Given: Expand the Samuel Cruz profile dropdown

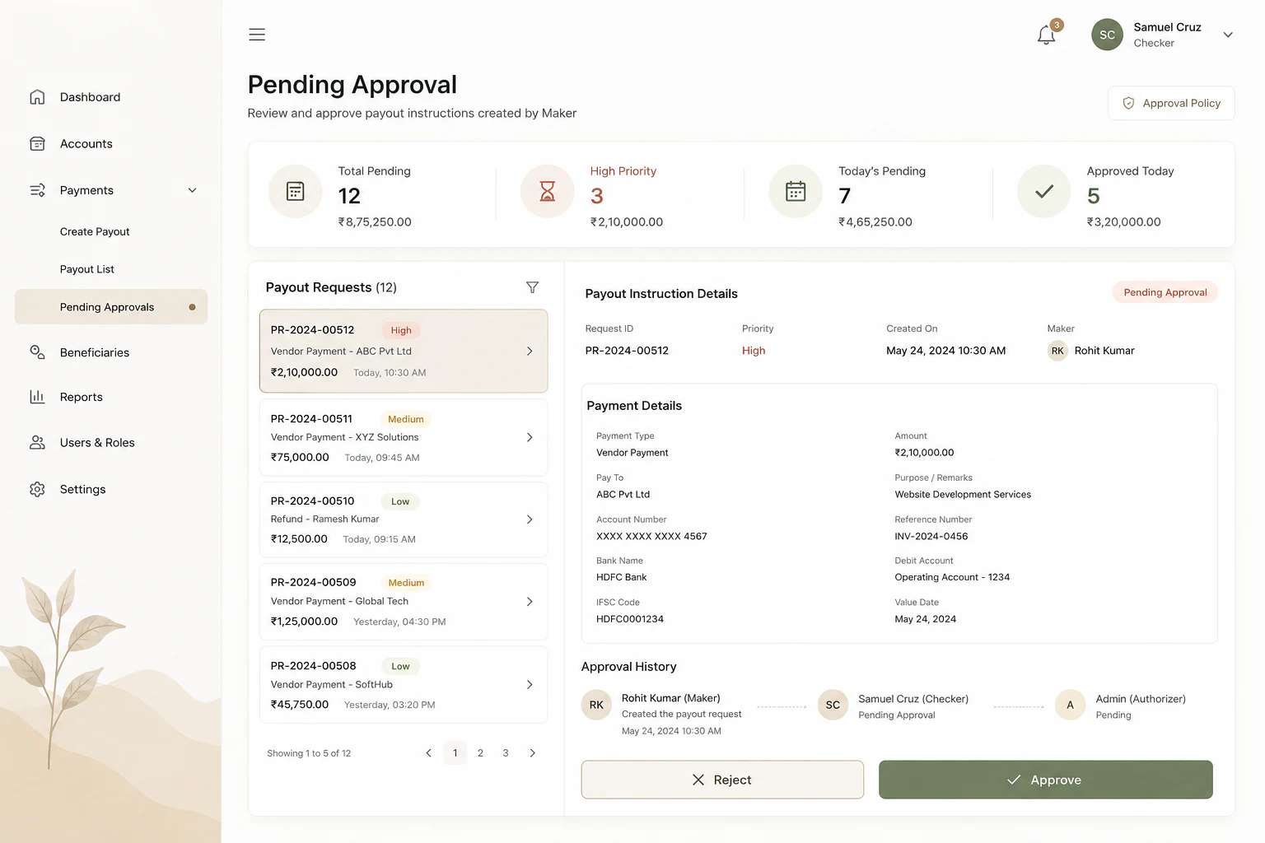Looking at the screenshot, I should [1228, 35].
